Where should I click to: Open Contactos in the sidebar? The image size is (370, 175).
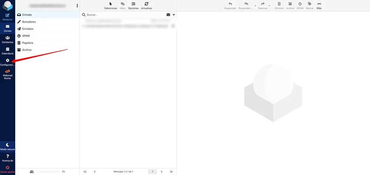click(7, 39)
